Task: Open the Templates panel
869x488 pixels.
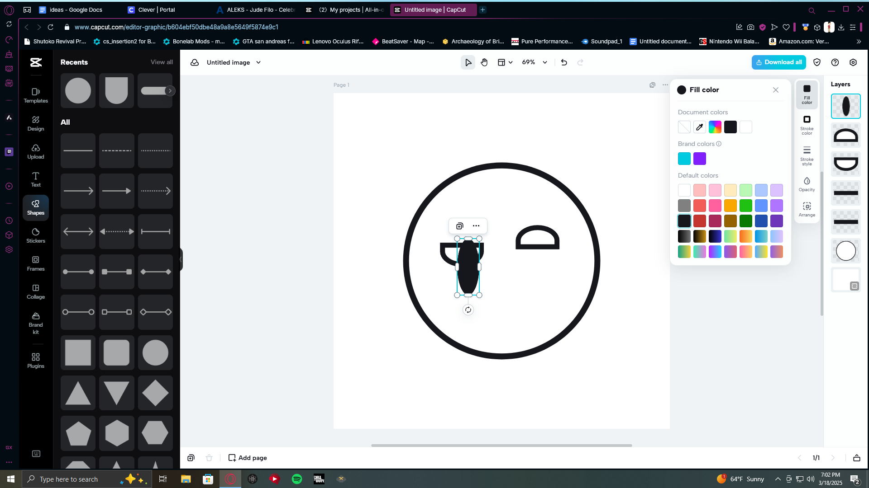Action: coord(36,95)
